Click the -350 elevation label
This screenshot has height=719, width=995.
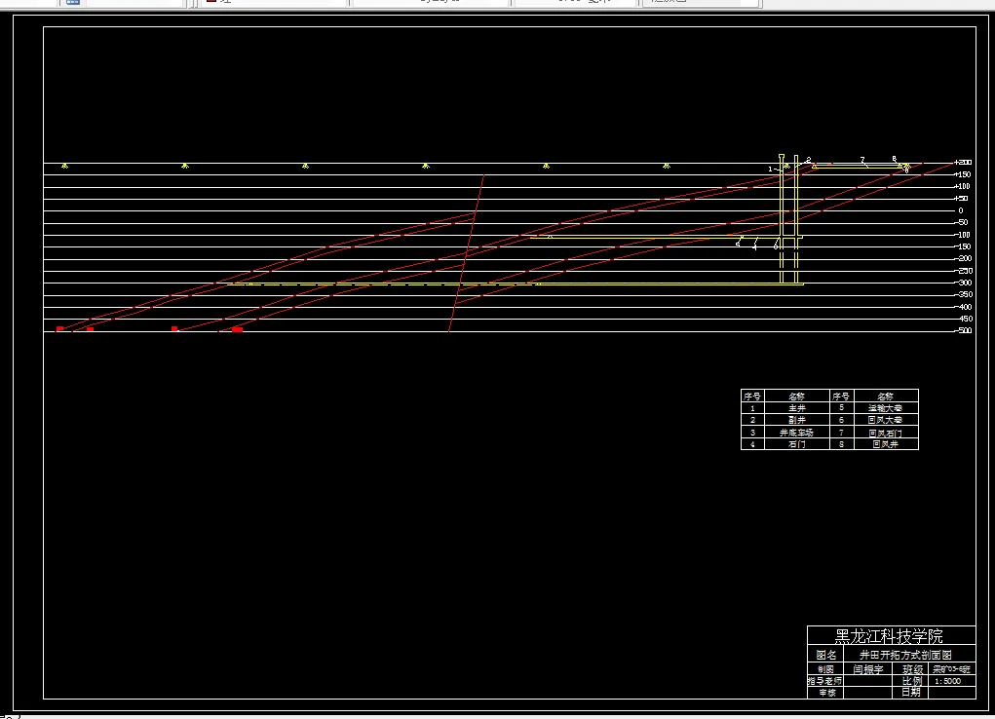point(963,295)
